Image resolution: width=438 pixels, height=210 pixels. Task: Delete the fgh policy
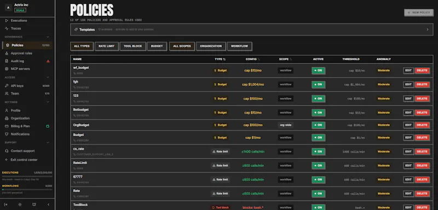422,85
